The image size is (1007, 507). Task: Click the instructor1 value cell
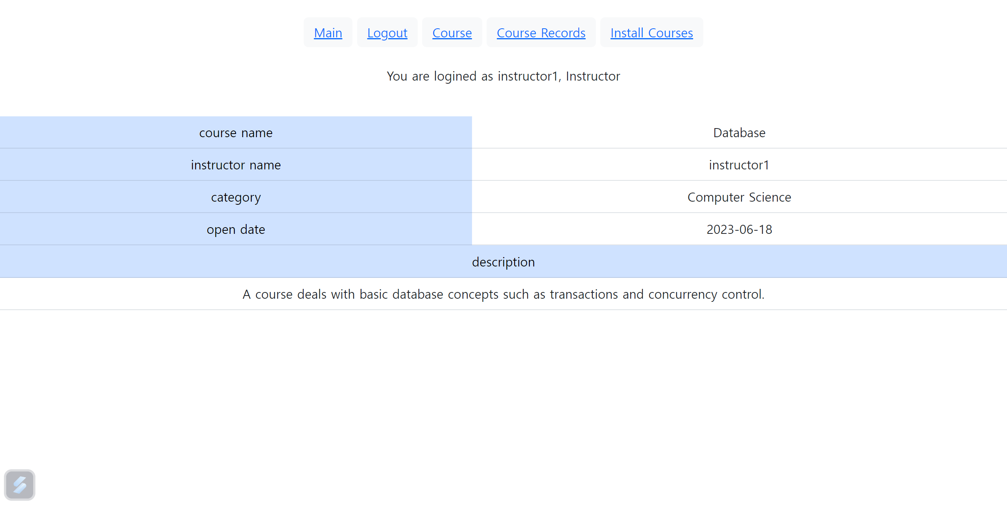coord(739,165)
